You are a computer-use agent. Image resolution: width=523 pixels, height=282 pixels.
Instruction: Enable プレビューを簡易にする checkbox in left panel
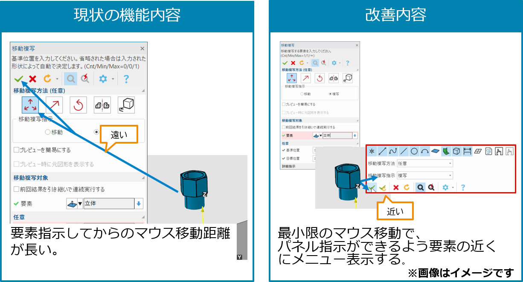tap(17, 150)
